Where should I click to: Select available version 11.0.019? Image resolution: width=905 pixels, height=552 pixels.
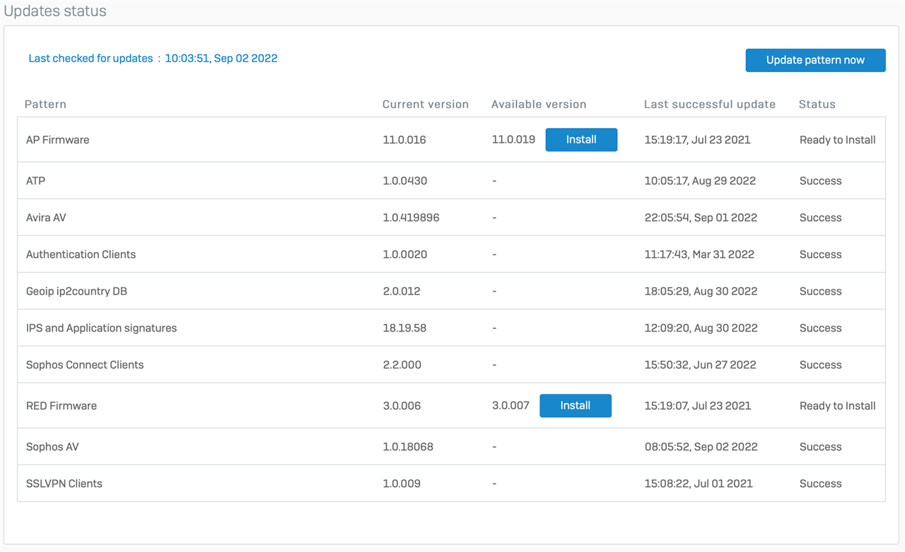pos(513,140)
